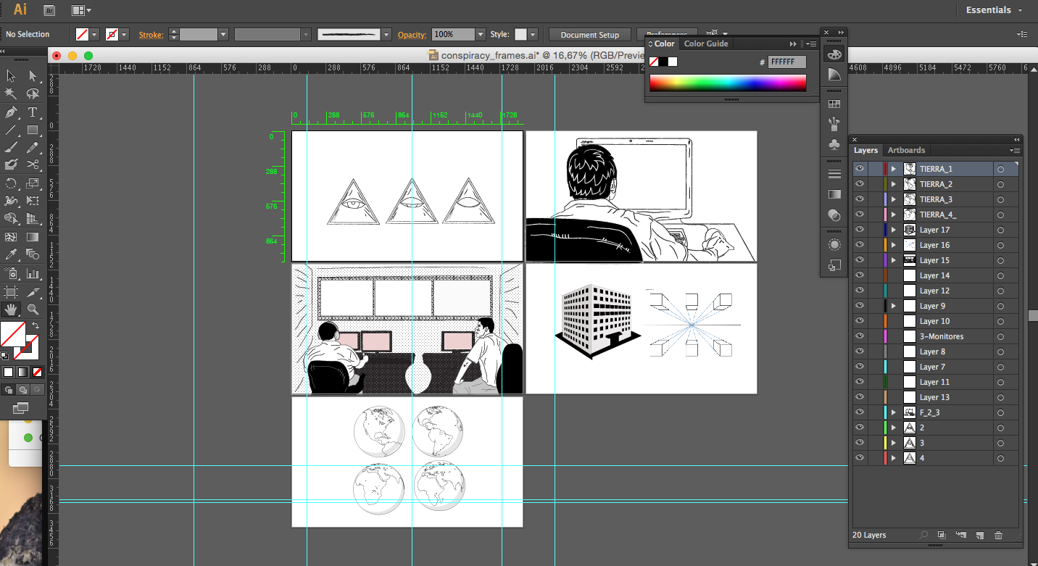Select the Type tool
This screenshot has height=566, width=1038.
pos(33,112)
